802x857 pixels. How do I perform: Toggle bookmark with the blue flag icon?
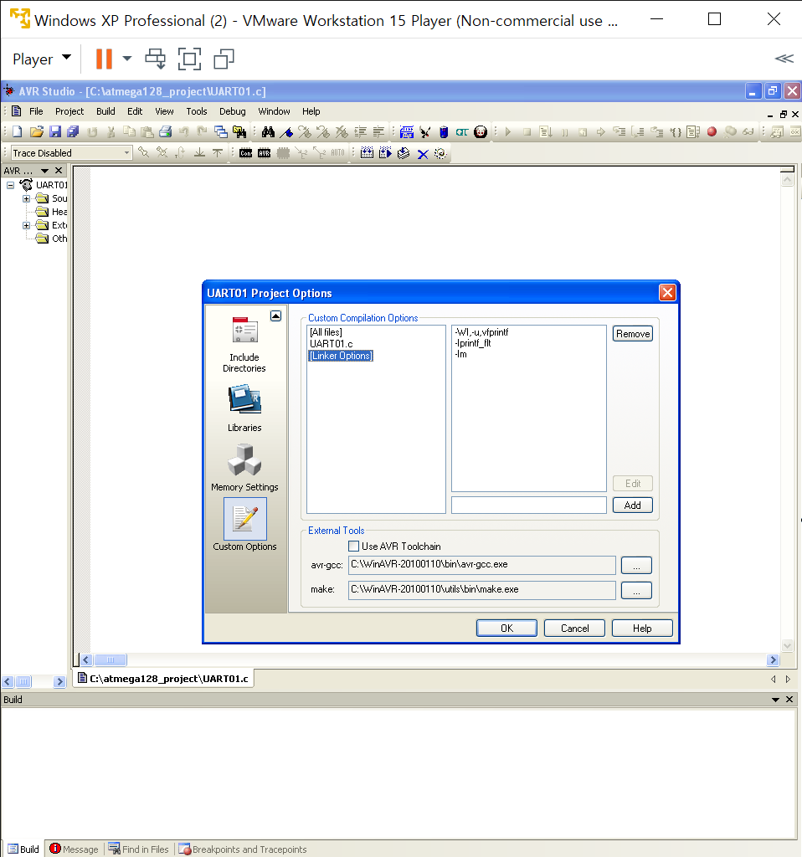click(x=286, y=131)
